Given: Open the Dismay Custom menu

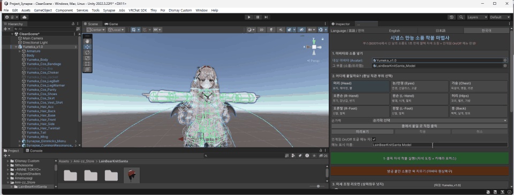Looking at the screenshot, I should tap(180, 11).
